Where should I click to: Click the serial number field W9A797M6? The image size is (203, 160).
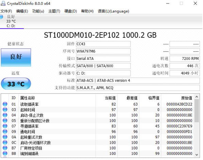[x=103, y=51]
